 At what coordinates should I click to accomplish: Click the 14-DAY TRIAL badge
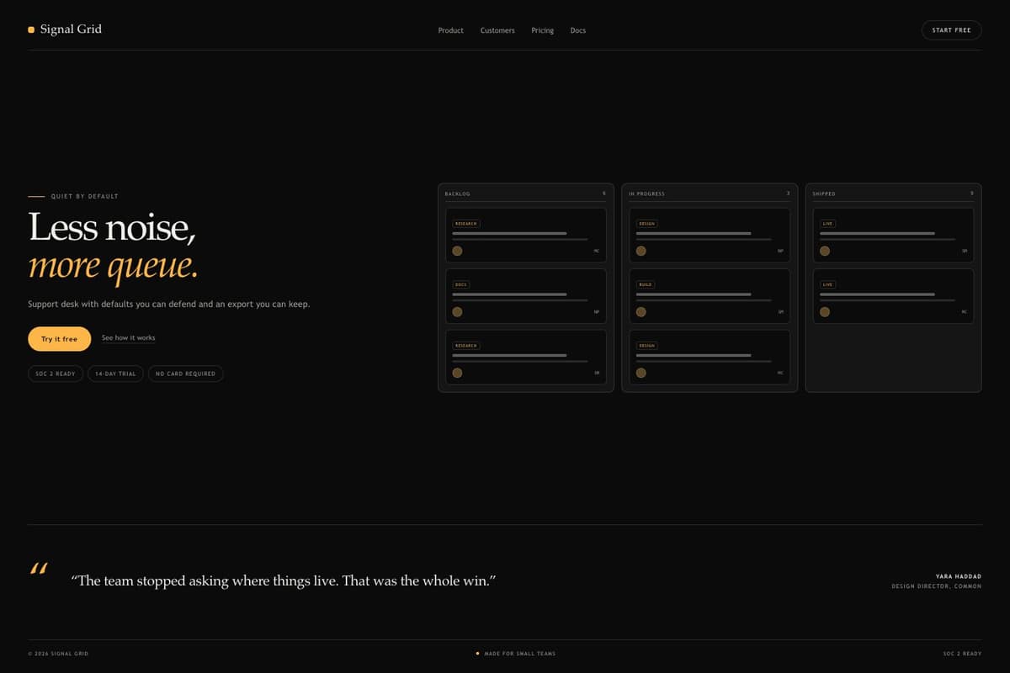coord(115,374)
